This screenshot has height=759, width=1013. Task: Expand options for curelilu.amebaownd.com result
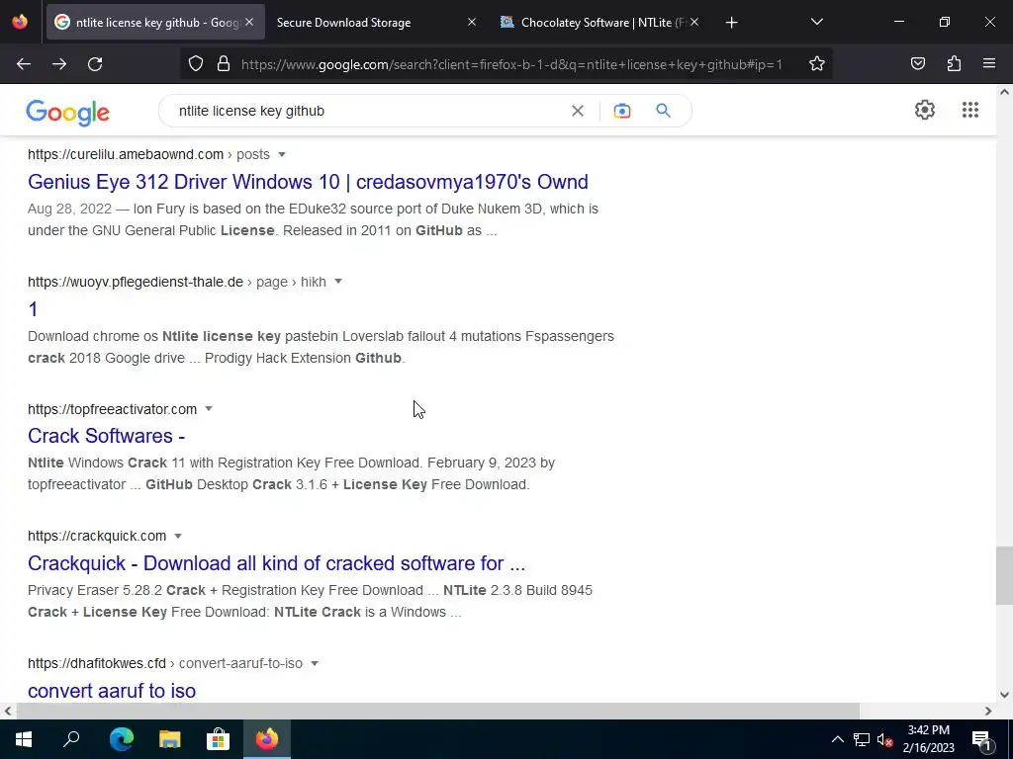pos(282,155)
